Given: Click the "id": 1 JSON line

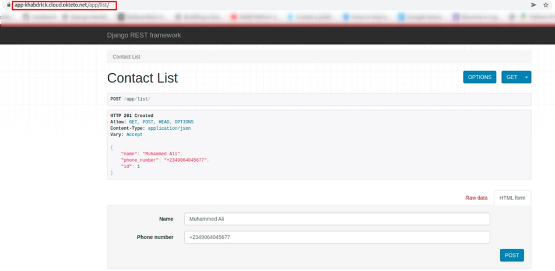Looking at the screenshot, I should pyautogui.click(x=130, y=166).
